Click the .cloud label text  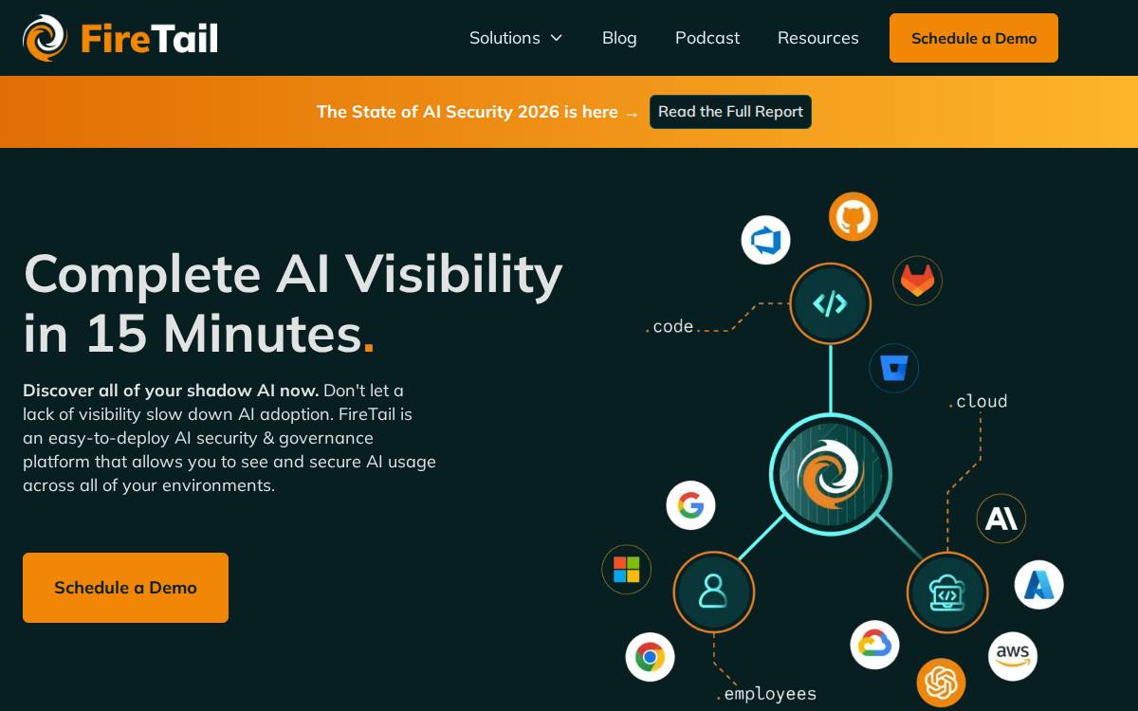tap(979, 401)
